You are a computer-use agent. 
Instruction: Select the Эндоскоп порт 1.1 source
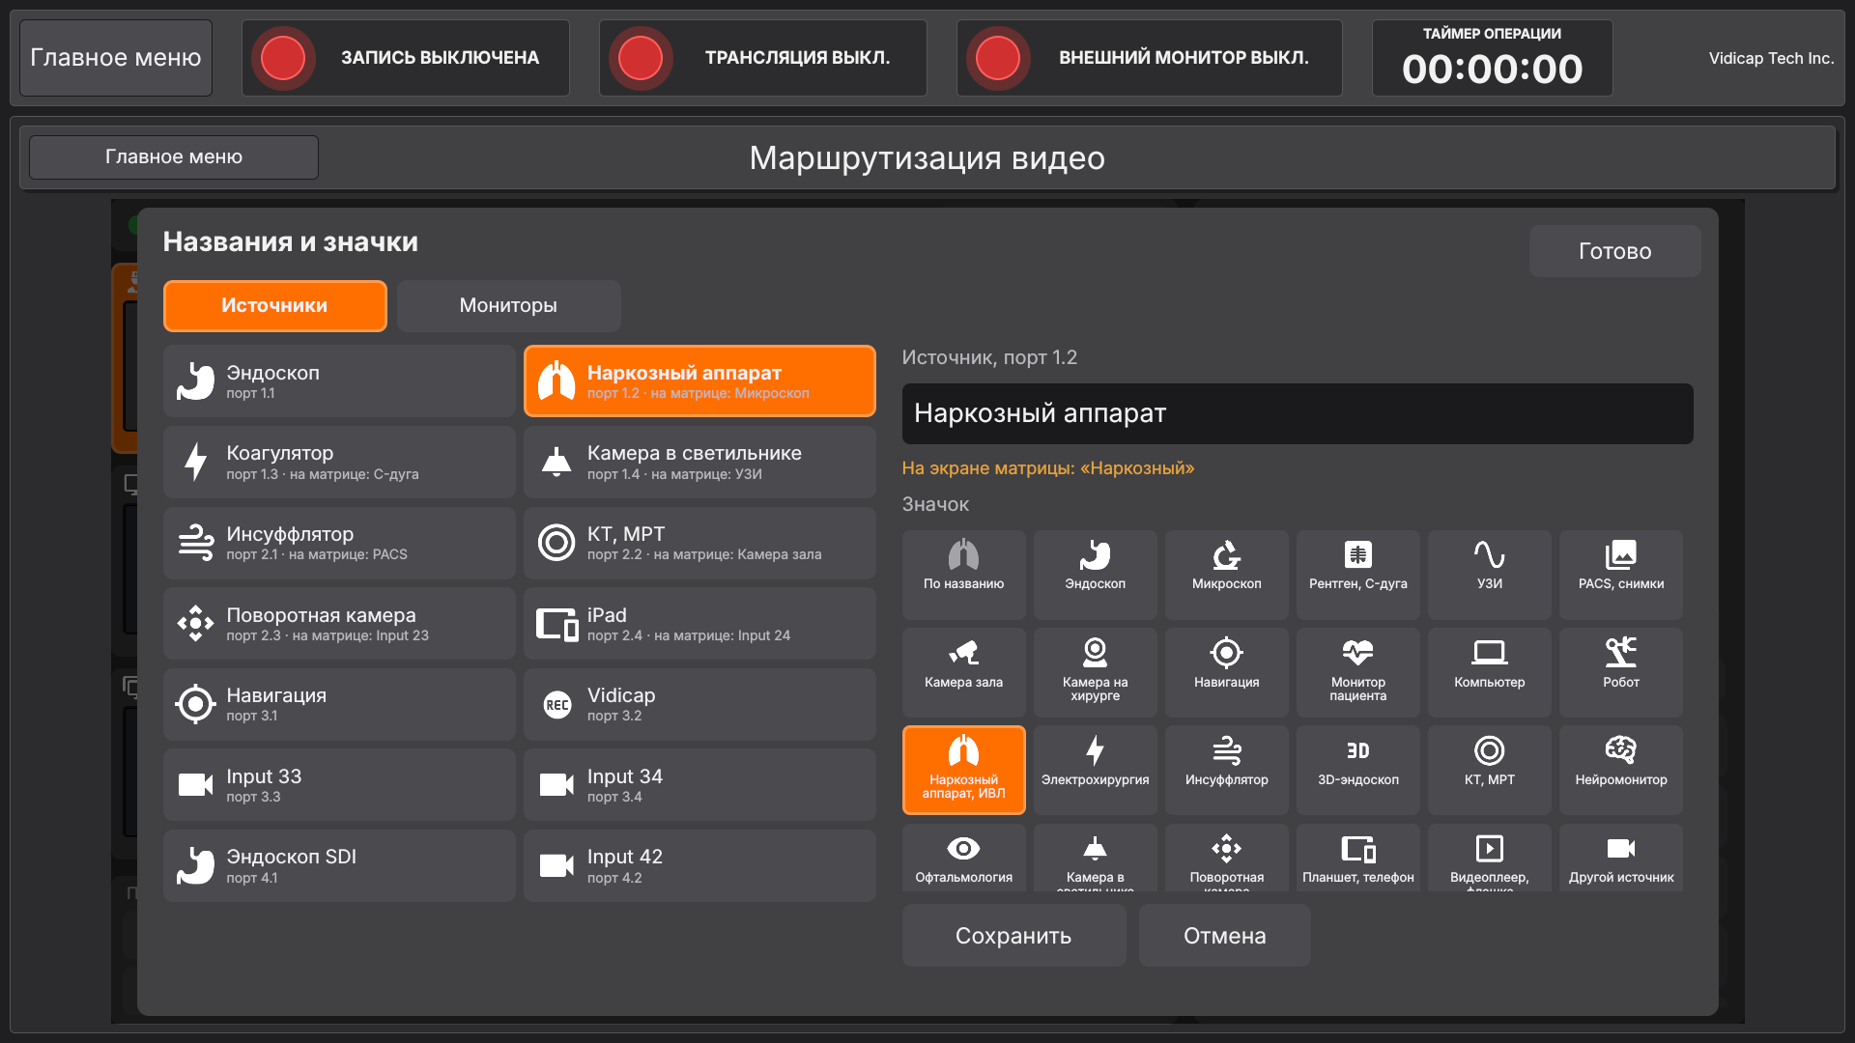click(x=338, y=381)
